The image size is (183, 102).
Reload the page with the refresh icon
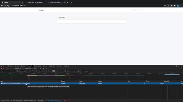click(x=8, y=6)
